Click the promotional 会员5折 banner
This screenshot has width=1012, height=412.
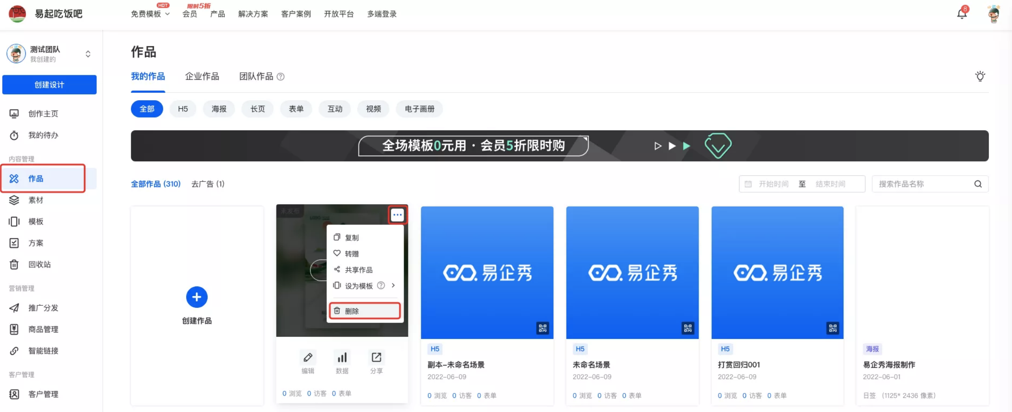(560, 146)
